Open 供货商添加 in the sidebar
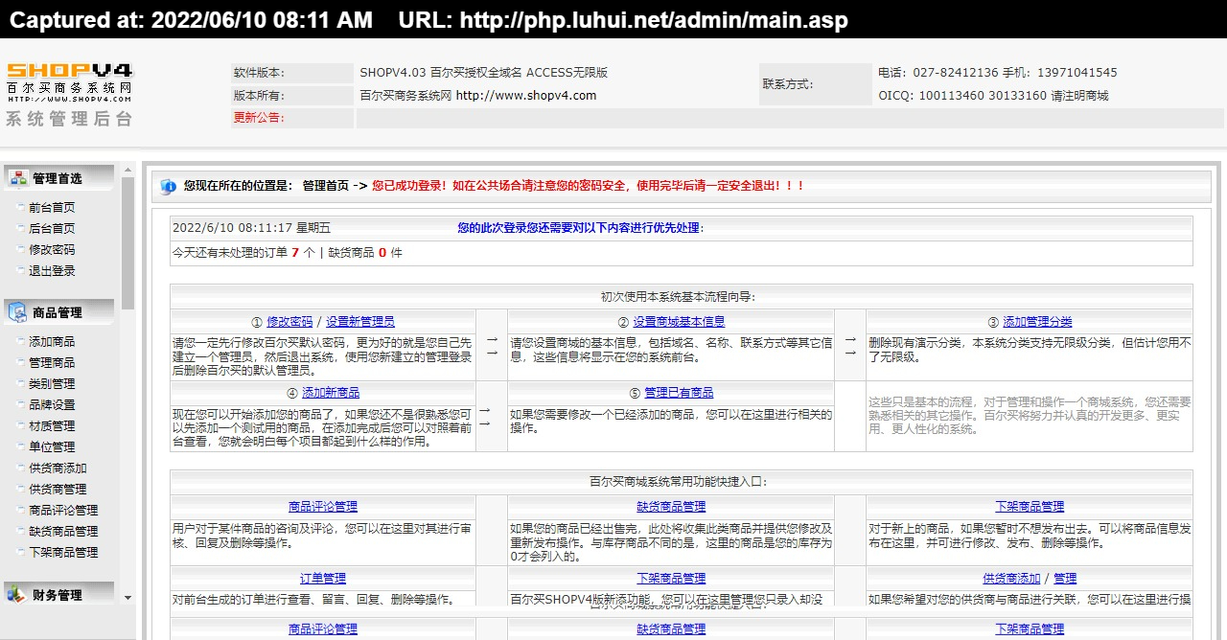 (x=58, y=468)
